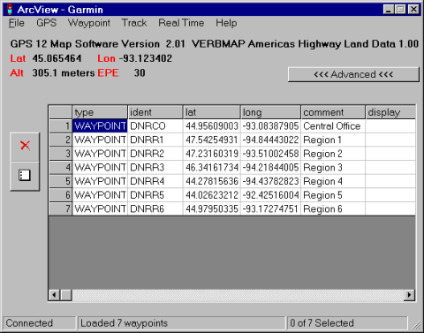Select row header number 6
Viewport: 424px width, 333px height.
click(60, 195)
